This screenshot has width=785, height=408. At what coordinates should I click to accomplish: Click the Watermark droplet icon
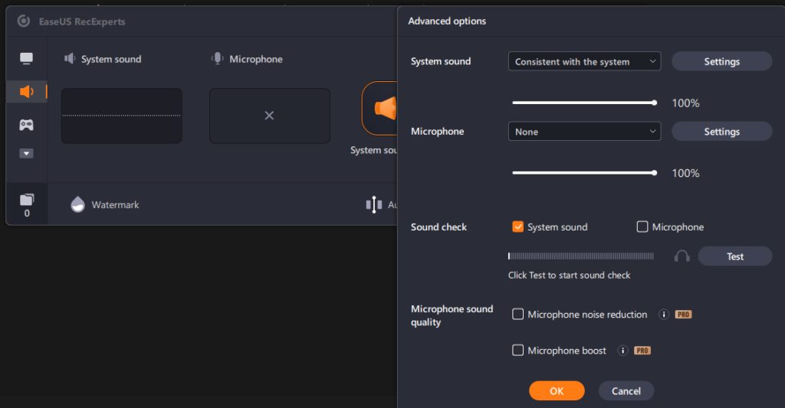click(77, 204)
